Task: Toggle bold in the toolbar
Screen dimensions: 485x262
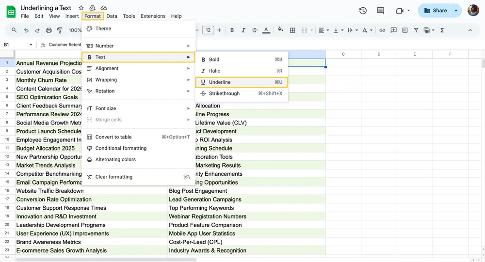Action: point(232,30)
